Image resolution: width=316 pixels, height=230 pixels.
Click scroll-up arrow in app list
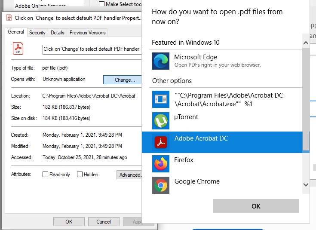(306, 43)
